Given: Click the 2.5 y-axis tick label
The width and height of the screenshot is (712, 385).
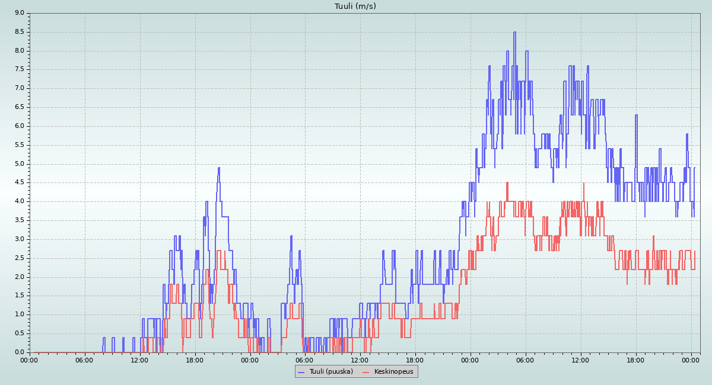Looking at the screenshot, I should click(19, 258).
